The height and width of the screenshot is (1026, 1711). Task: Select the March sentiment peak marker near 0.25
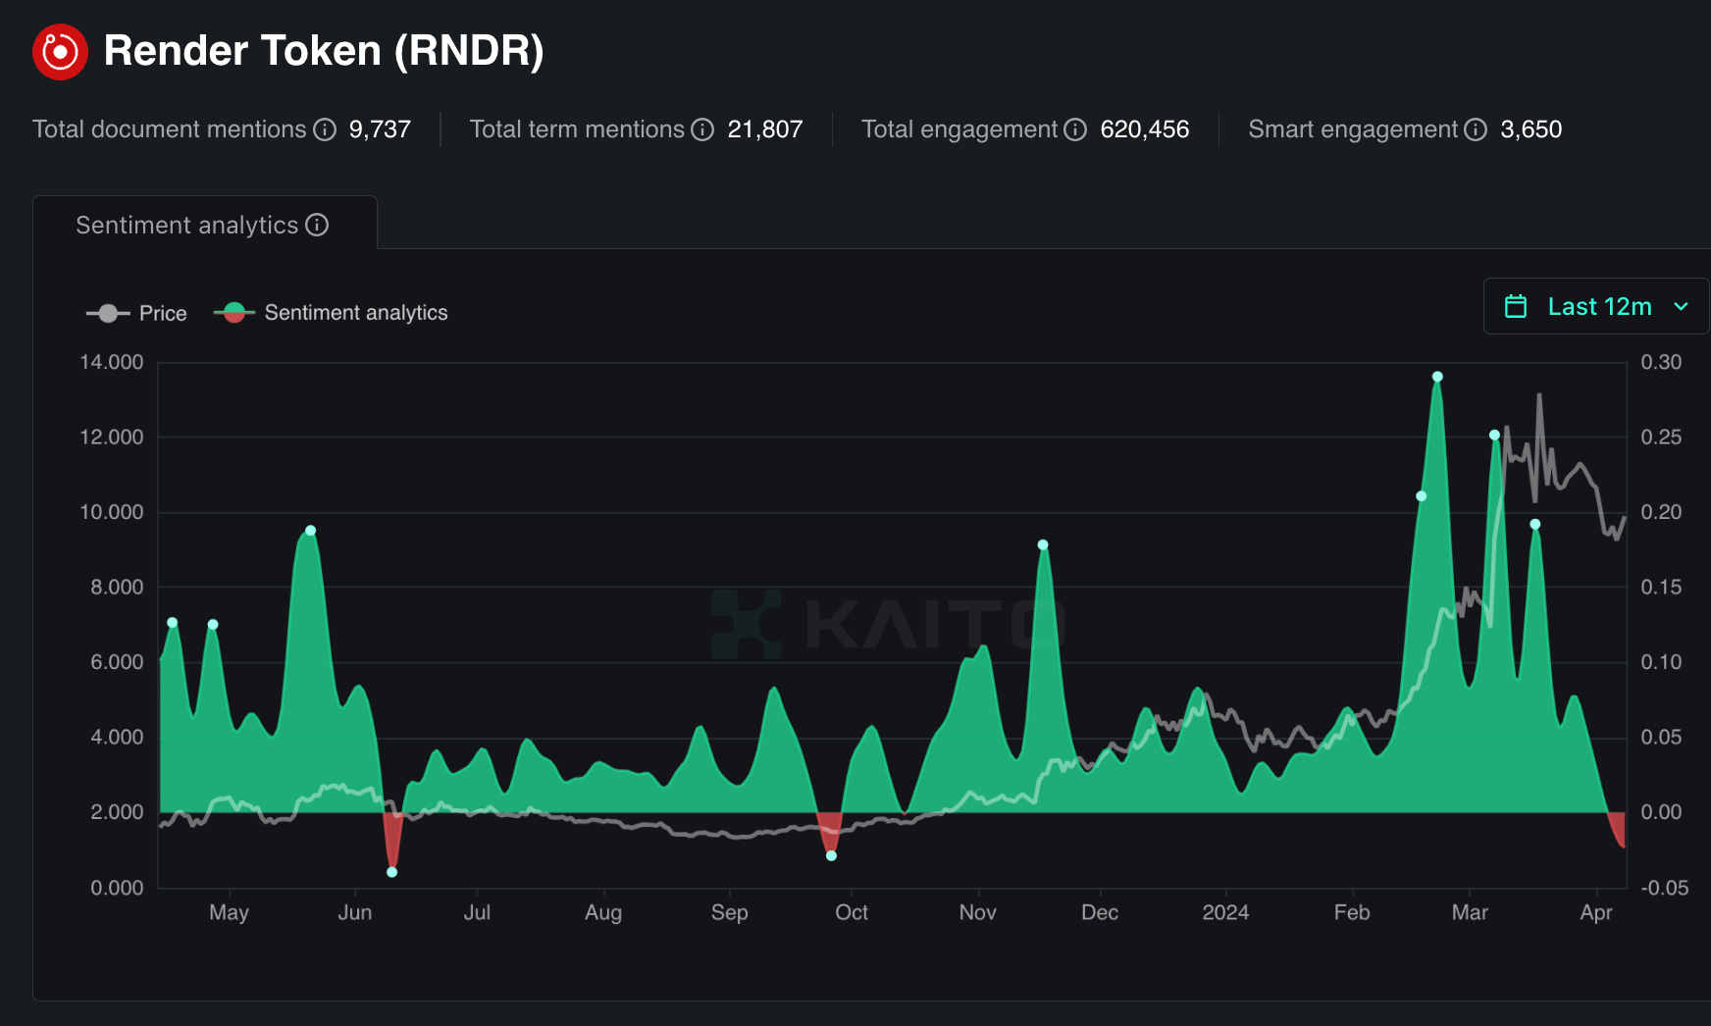[1494, 435]
